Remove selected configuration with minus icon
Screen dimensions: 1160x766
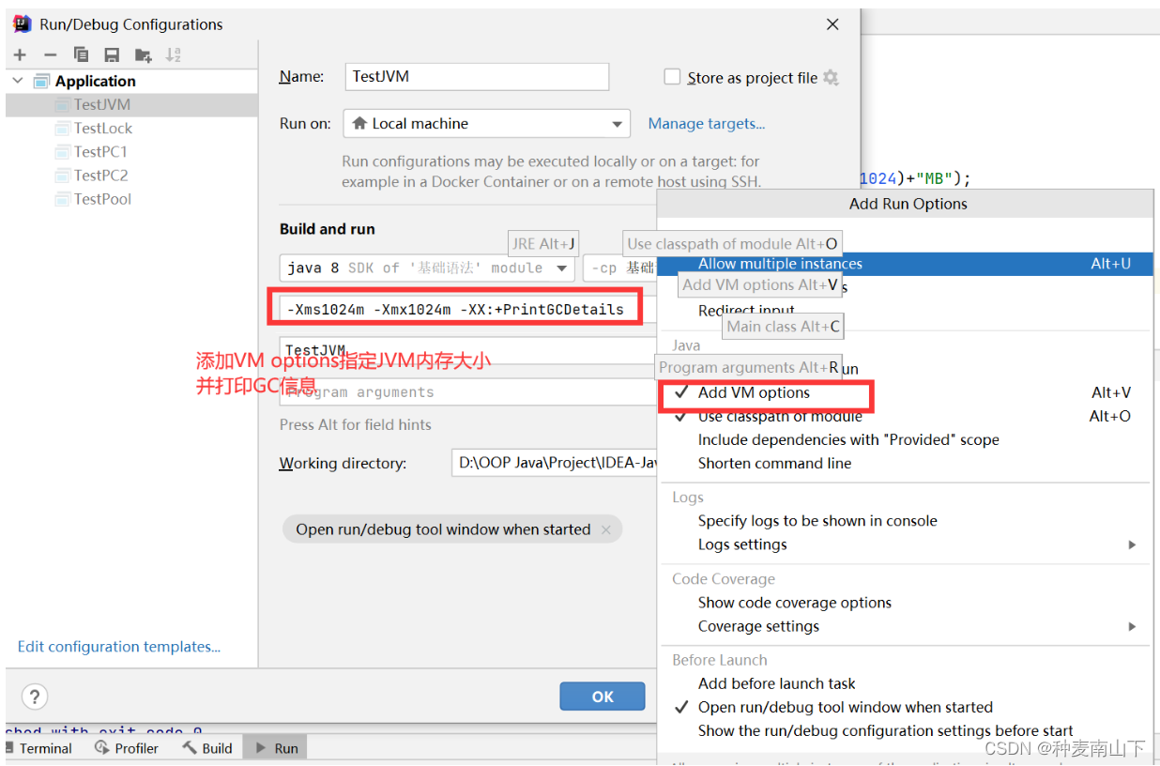coord(51,54)
